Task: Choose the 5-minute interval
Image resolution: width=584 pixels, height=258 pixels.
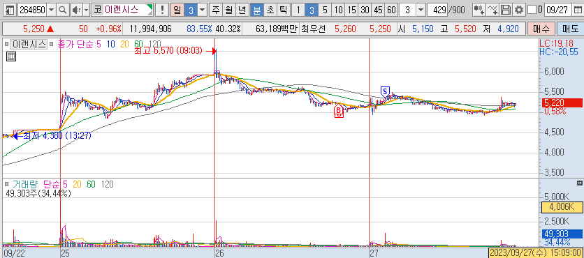Action: [325, 10]
